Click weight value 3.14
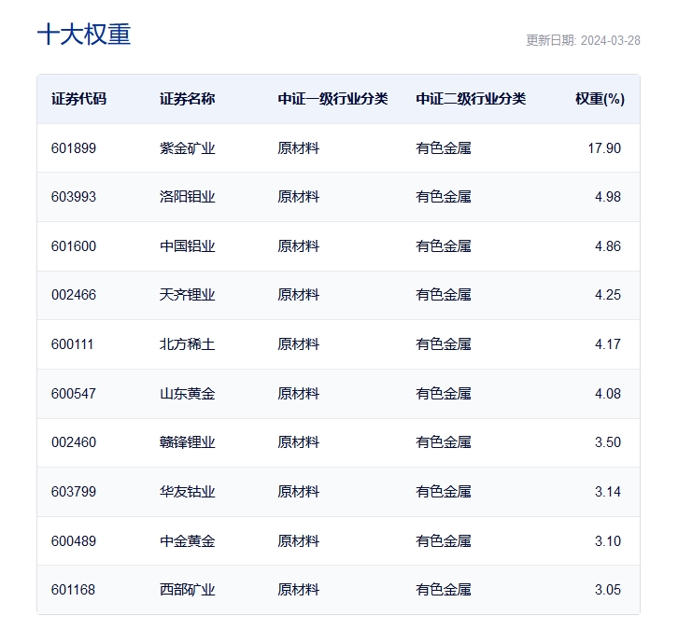The height and width of the screenshot is (630, 678). (x=608, y=492)
